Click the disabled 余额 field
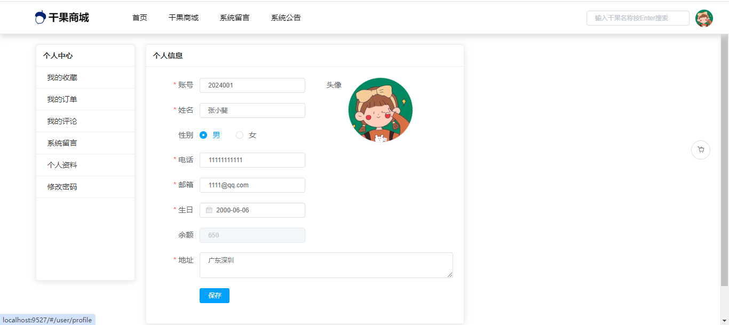 (252, 235)
